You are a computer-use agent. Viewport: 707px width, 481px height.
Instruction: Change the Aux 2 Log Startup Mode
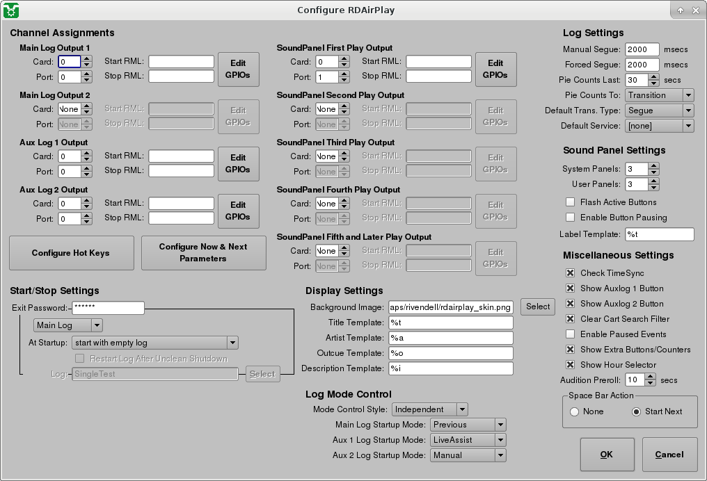(467, 455)
